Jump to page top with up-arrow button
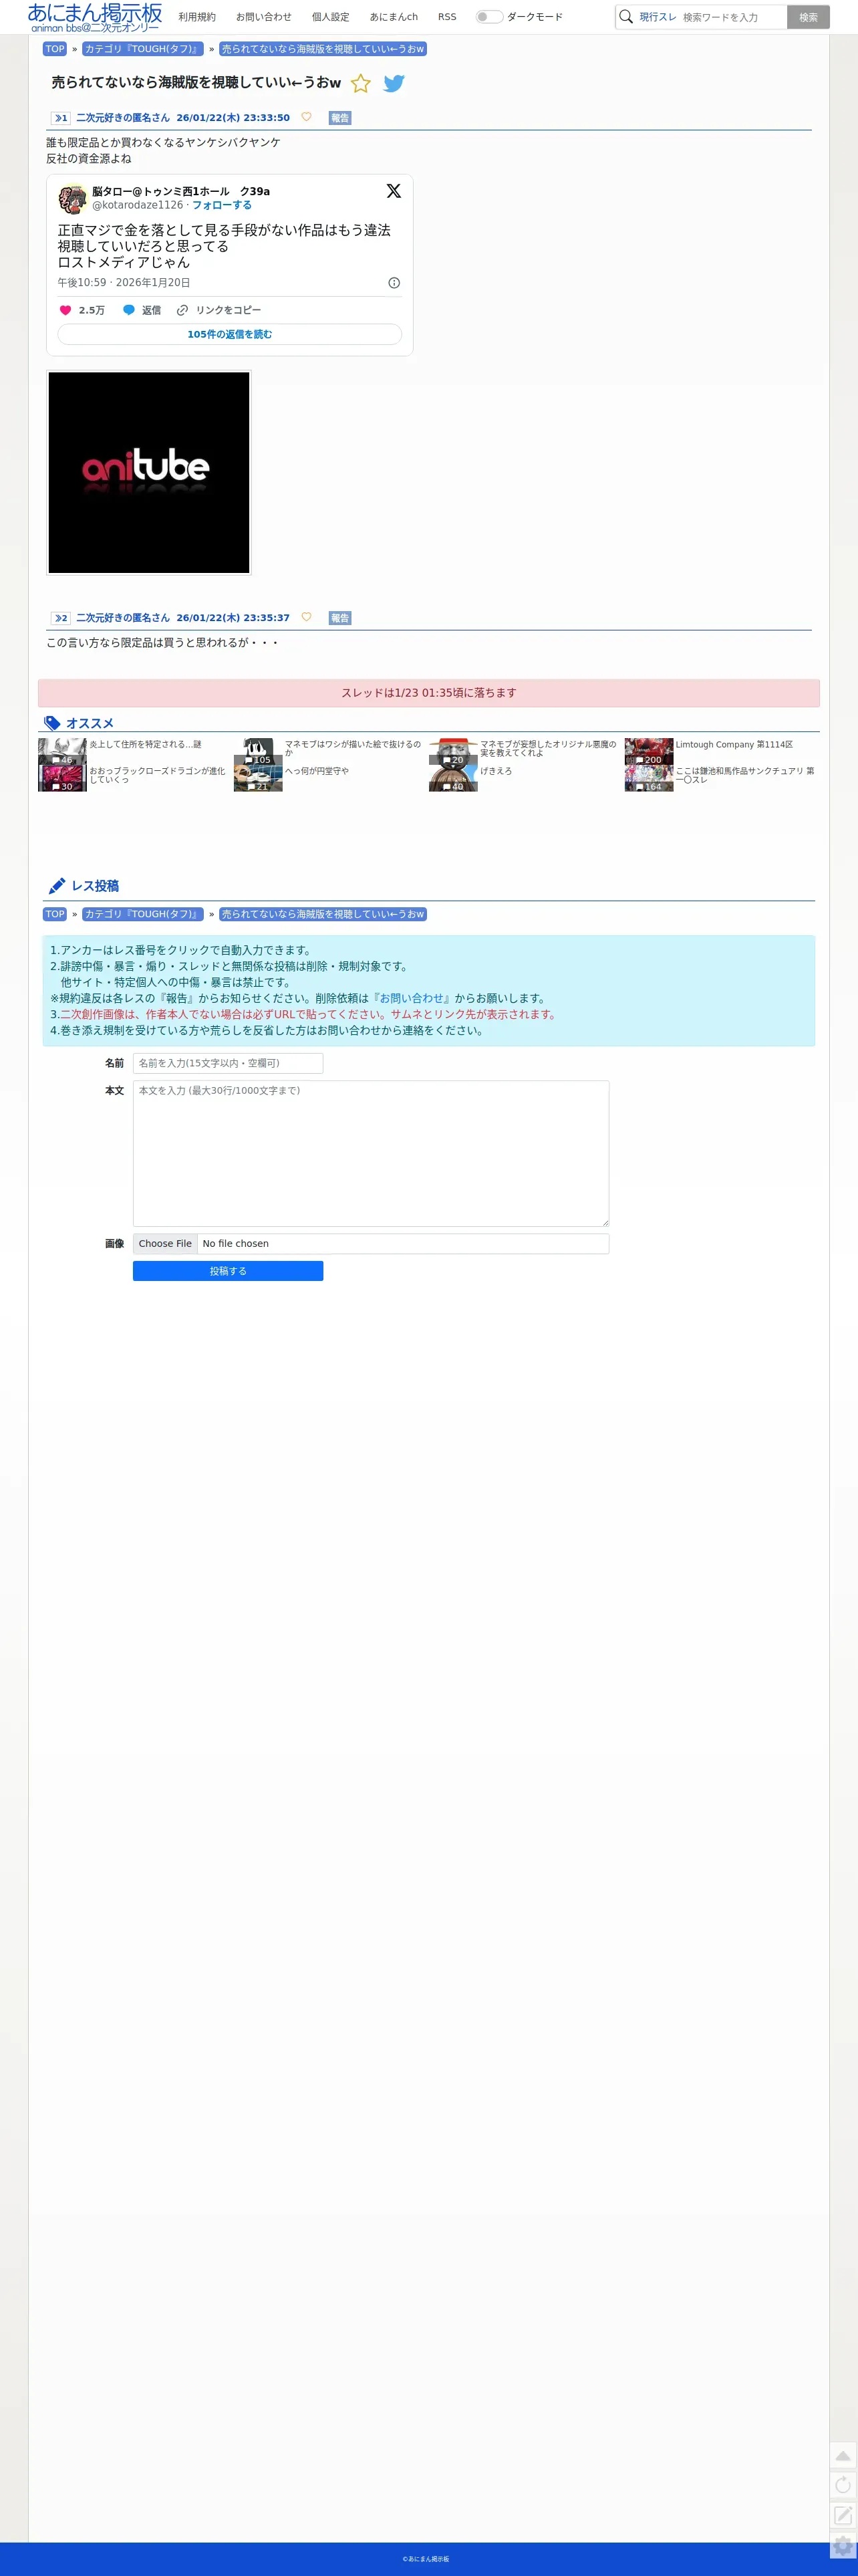 pyautogui.click(x=843, y=2455)
